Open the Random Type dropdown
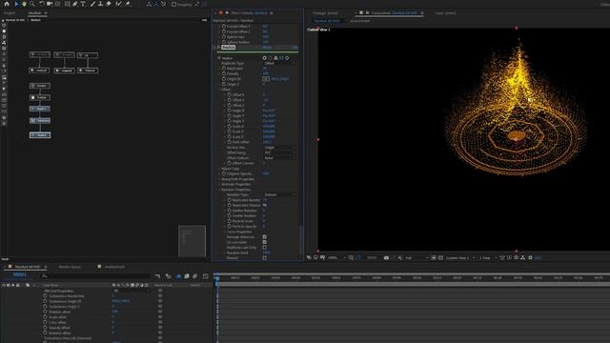Image resolution: width=610 pixels, height=343 pixels. [x=279, y=194]
